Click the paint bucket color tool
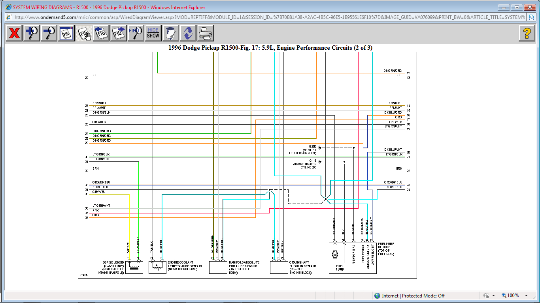540x303 pixels. click(170, 33)
